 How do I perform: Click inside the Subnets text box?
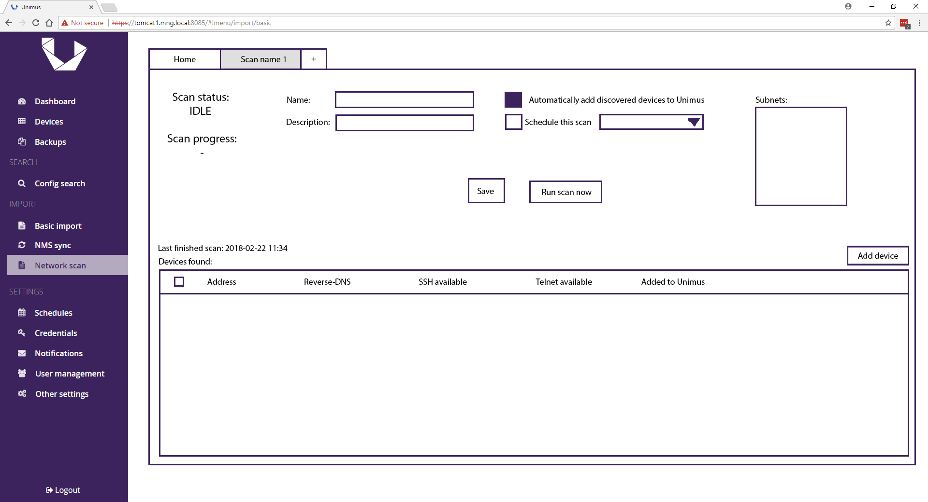coord(801,156)
